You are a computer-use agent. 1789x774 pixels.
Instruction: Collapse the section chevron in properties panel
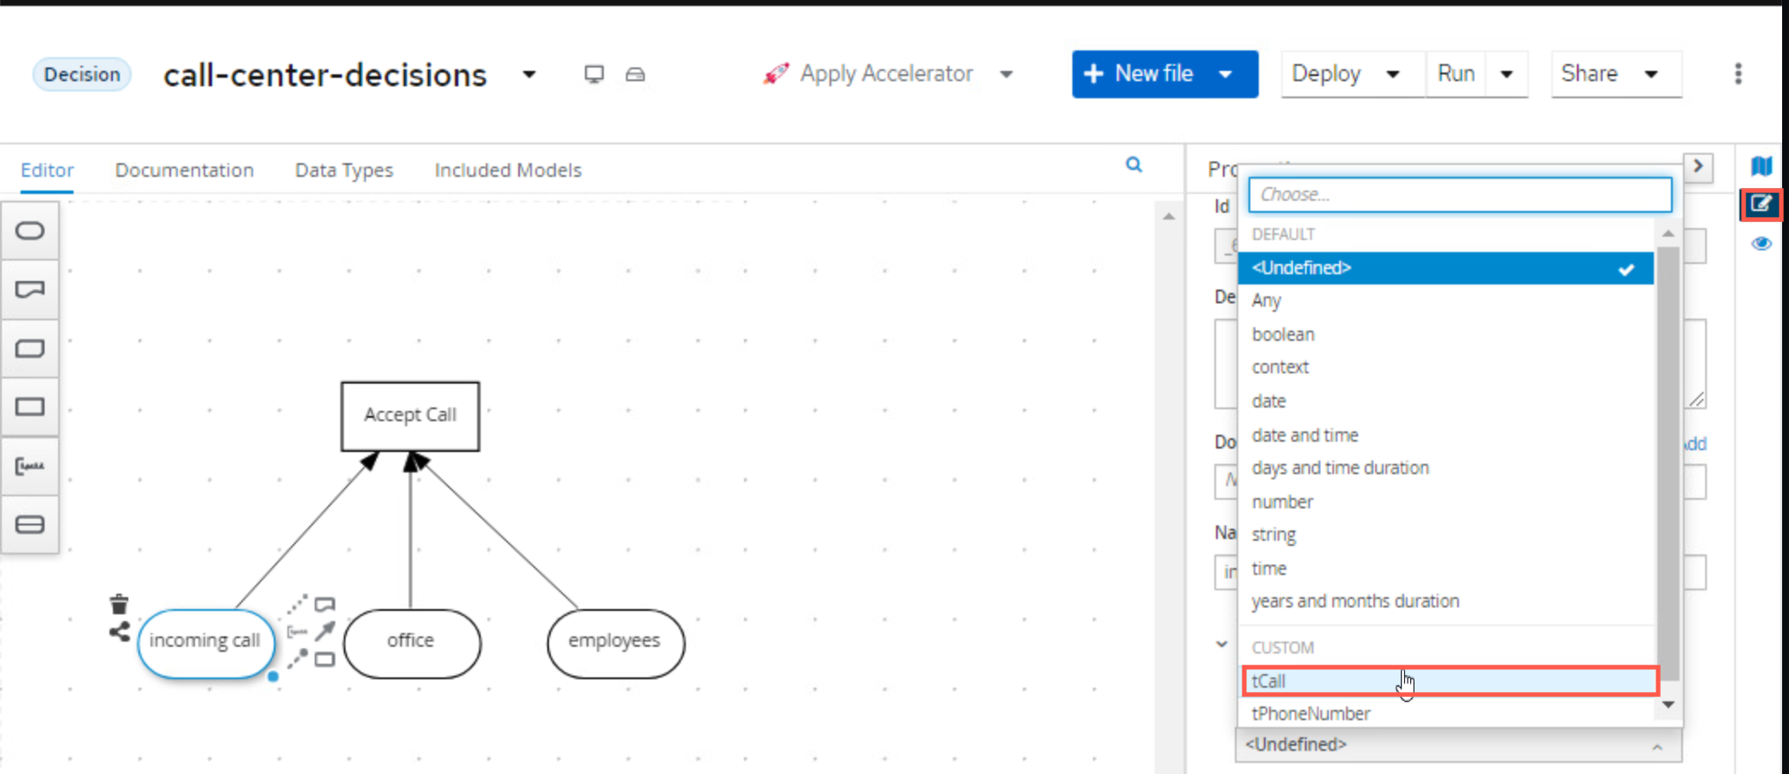(x=1222, y=644)
